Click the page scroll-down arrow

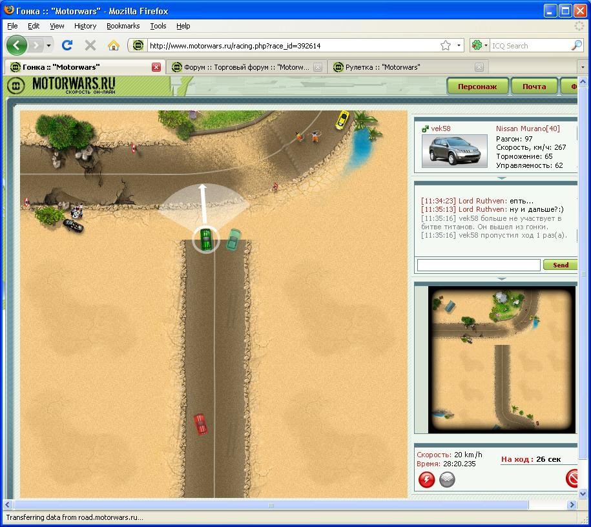(583, 493)
